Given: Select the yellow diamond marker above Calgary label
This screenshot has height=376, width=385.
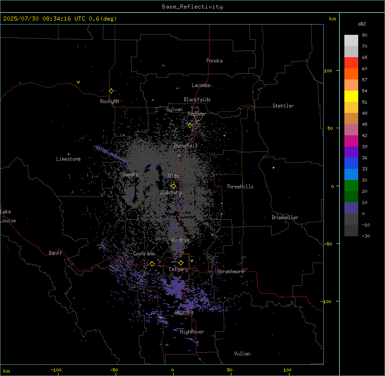Looking at the screenshot, I should point(181,263).
